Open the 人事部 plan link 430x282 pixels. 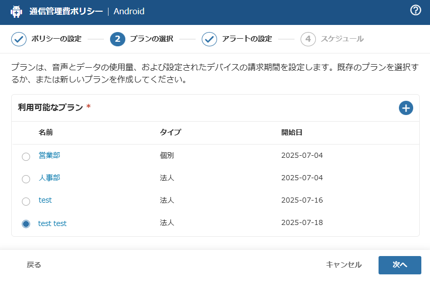coord(49,178)
